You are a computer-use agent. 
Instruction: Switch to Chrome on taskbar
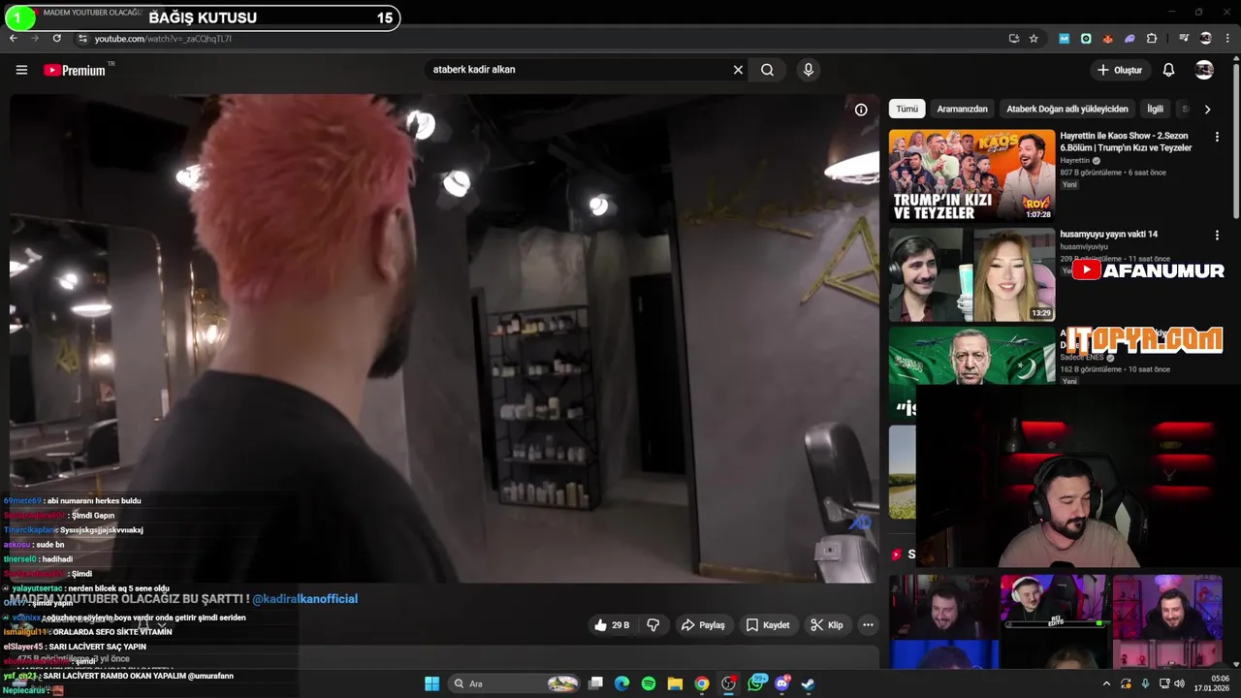coord(701,683)
